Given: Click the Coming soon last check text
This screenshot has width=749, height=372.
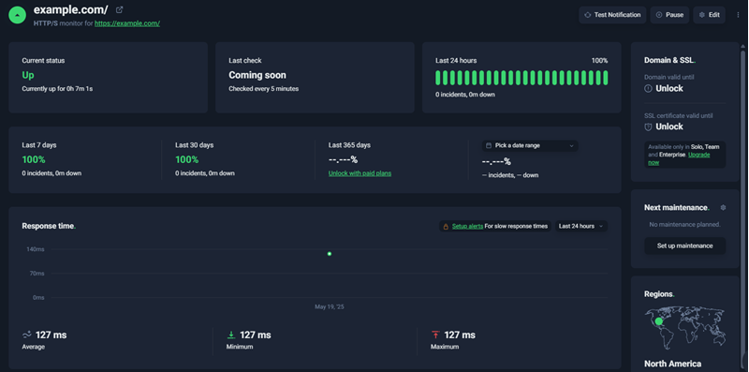Looking at the screenshot, I should (x=257, y=75).
